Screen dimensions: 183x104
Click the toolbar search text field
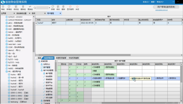42,8
